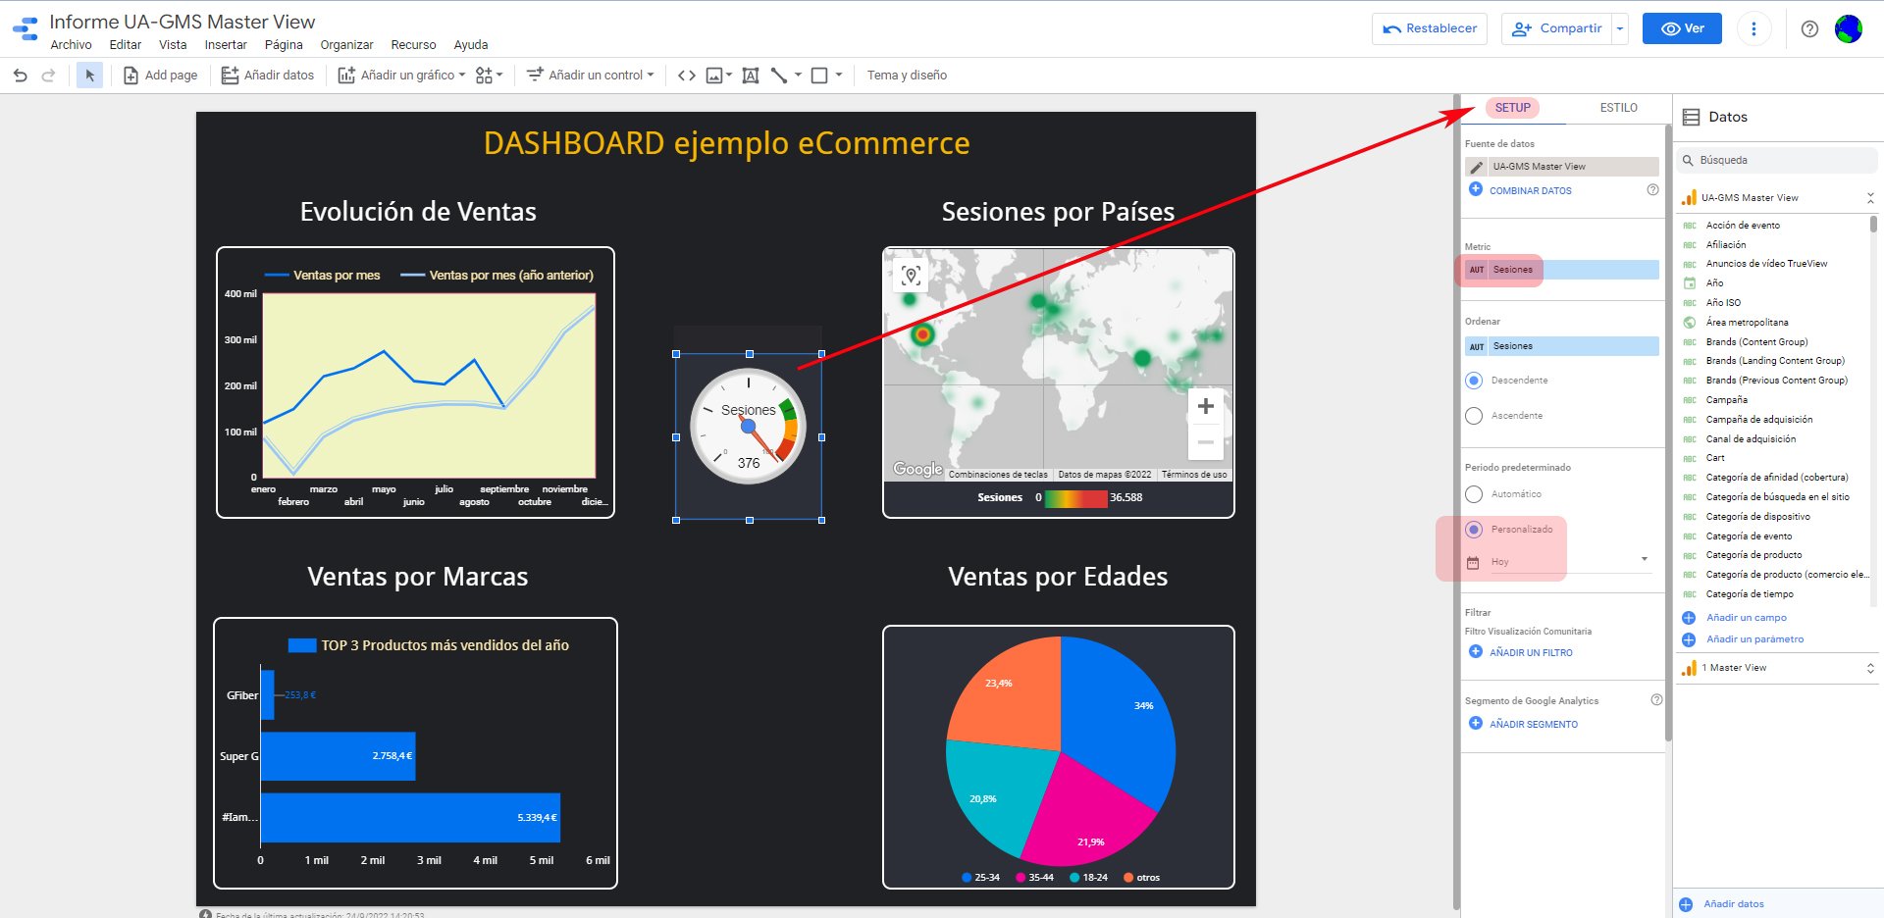Click the Añadir datos toolbar icon
Image resolution: width=1884 pixels, height=918 pixels.
coord(230,76)
